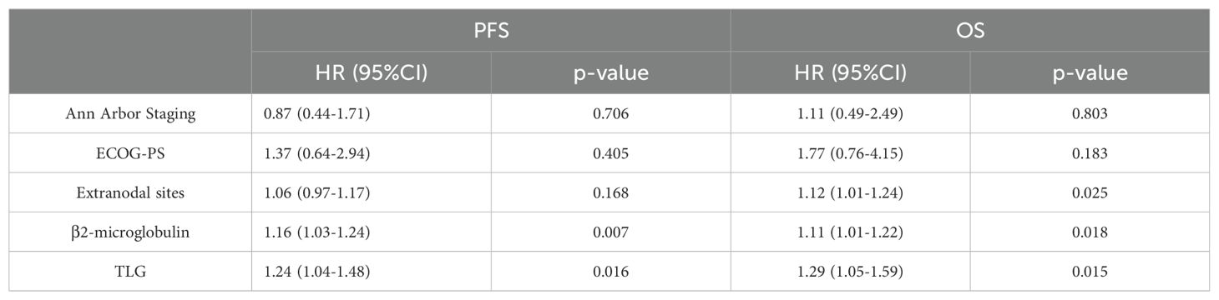This screenshot has width=1219, height=300.
Task: Click the 0.183 p-value cell
Action: 1090,153
